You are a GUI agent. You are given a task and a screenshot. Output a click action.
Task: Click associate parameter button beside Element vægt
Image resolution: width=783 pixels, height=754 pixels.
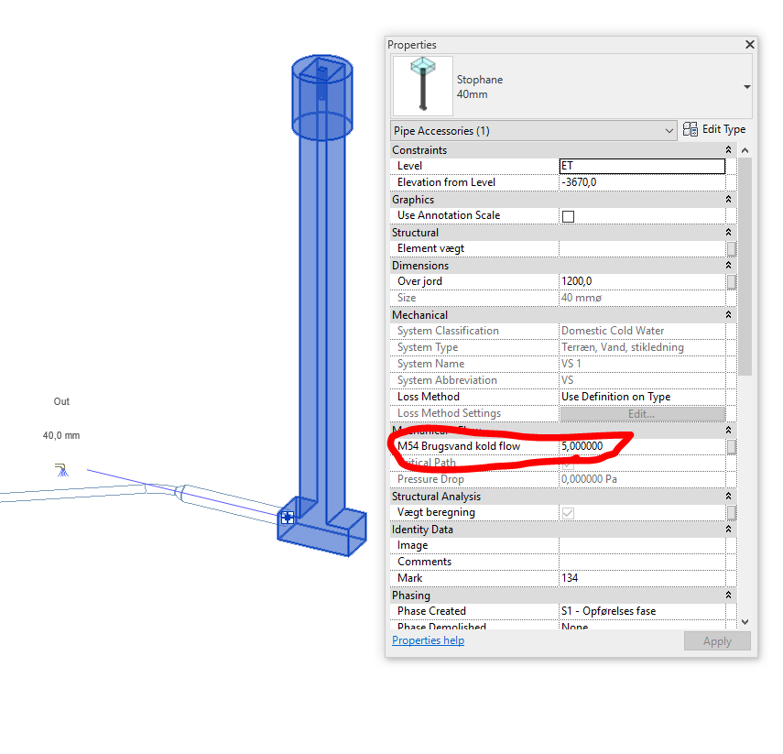(x=730, y=248)
